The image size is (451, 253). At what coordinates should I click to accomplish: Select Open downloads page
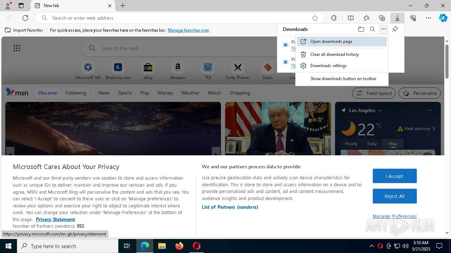(x=342, y=41)
